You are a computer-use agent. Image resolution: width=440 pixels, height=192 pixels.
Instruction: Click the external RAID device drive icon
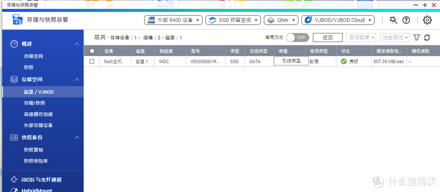point(152,20)
